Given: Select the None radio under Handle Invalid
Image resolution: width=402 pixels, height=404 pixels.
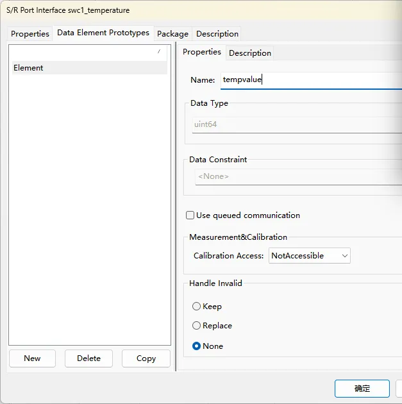Looking at the screenshot, I should pos(197,346).
